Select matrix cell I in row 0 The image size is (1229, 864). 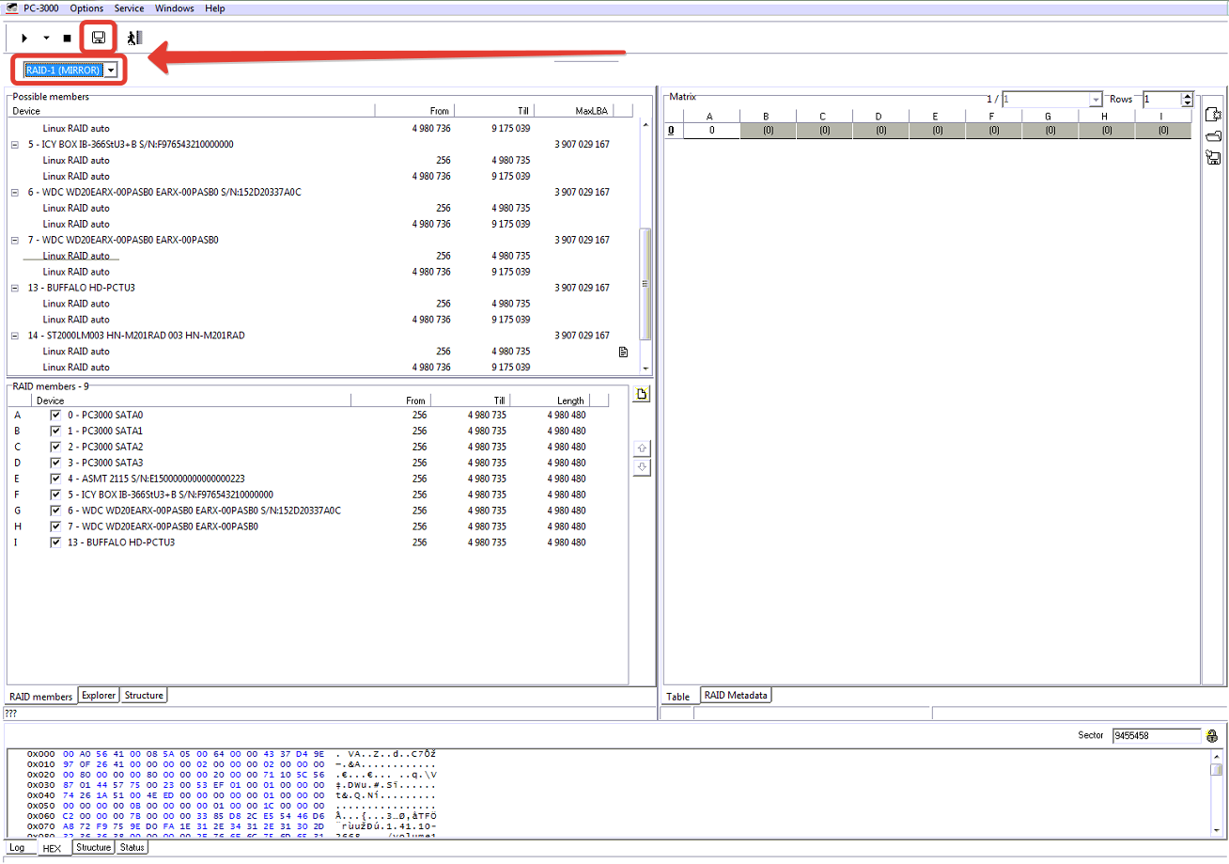click(x=1162, y=131)
